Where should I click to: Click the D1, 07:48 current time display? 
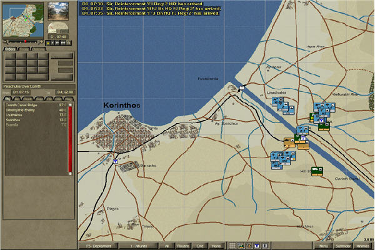58,37
